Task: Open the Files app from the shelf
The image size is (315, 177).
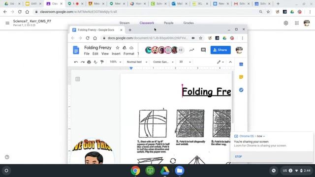Action: pos(180,171)
